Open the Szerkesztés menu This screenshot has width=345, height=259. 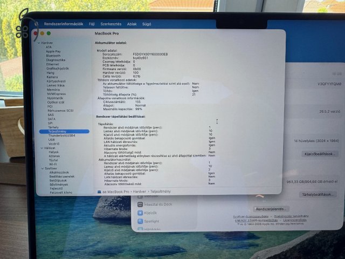coord(111,24)
